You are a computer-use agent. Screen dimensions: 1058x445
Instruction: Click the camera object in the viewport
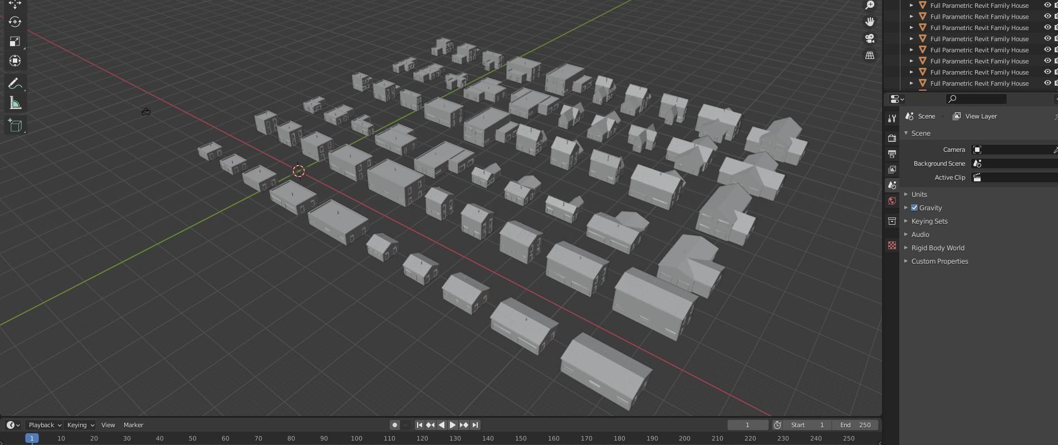[146, 112]
